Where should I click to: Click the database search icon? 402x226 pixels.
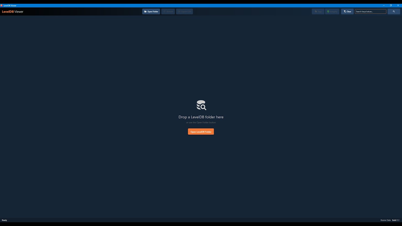tap(201, 105)
